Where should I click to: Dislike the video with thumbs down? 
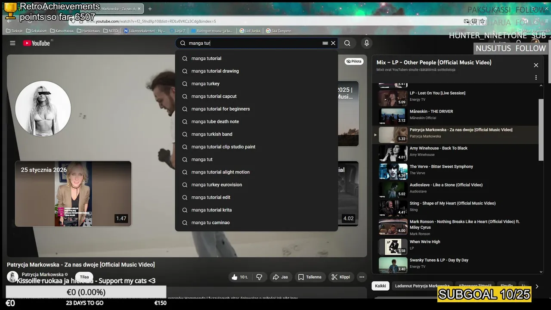[259, 277]
